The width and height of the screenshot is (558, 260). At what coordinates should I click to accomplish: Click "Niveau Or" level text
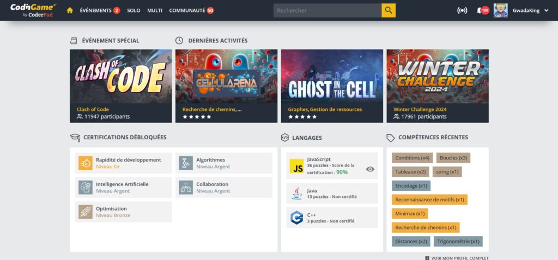tap(108, 166)
